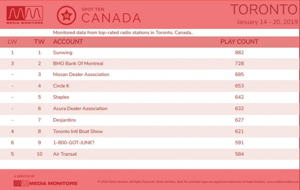Image resolution: width=300 pixels, height=190 pixels.
Task: Click the Desjardins account name
Action: coord(65,120)
